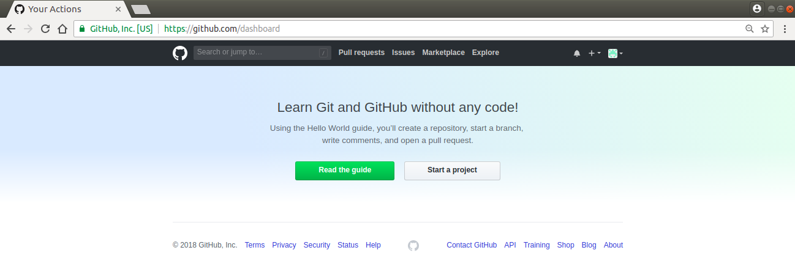
Task: Click the slash shortcut hint in search
Action: point(323,53)
